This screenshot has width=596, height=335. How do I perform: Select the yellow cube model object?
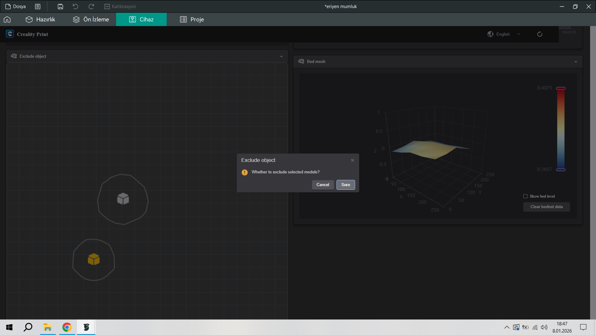93,259
